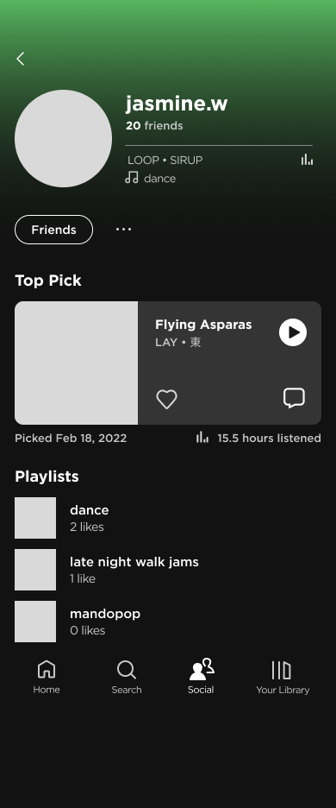Open the Home tab
The height and width of the screenshot is (808, 336).
click(47, 677)
